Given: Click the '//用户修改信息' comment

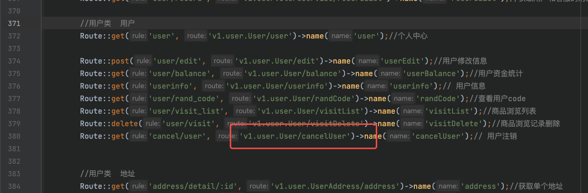Looking at the screenshot, I should (460, 61).
